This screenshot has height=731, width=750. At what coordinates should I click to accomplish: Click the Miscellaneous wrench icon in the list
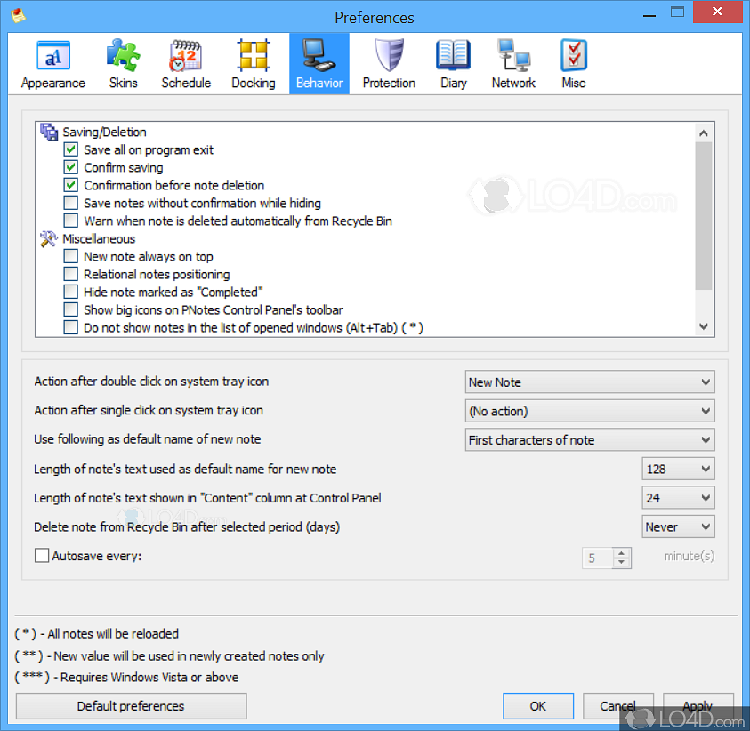tap(49, 238)
